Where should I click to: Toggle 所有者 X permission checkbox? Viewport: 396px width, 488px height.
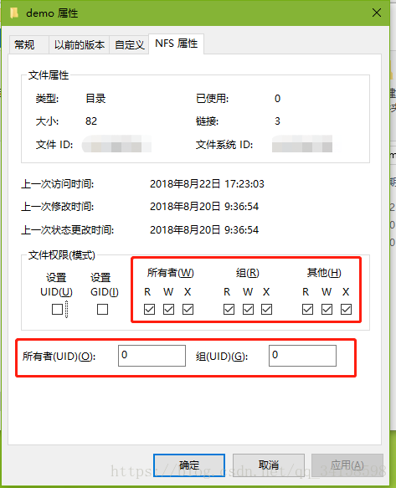click(x=188, y=310)
